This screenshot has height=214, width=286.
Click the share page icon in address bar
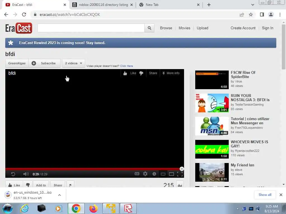pos(242,14)
